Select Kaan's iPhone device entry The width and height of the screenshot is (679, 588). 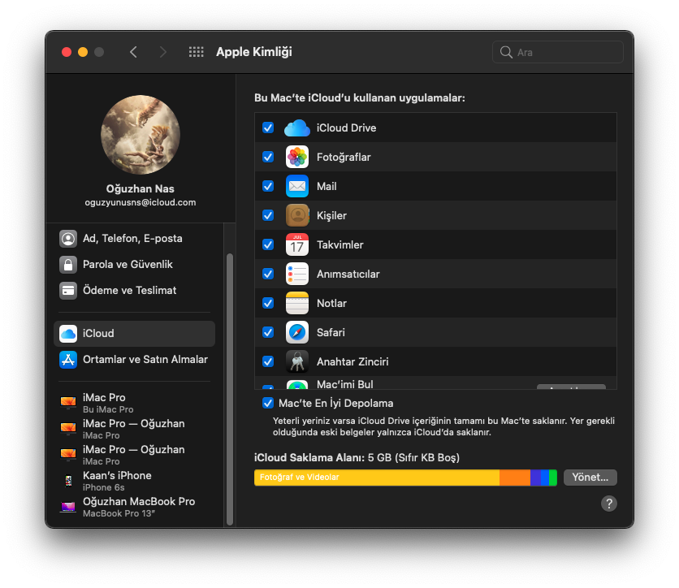tap(134, 481)
